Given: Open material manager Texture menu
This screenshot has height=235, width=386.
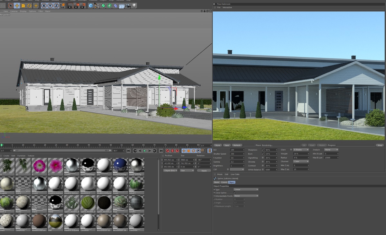Looking at the screenshot, I should 31,156.
